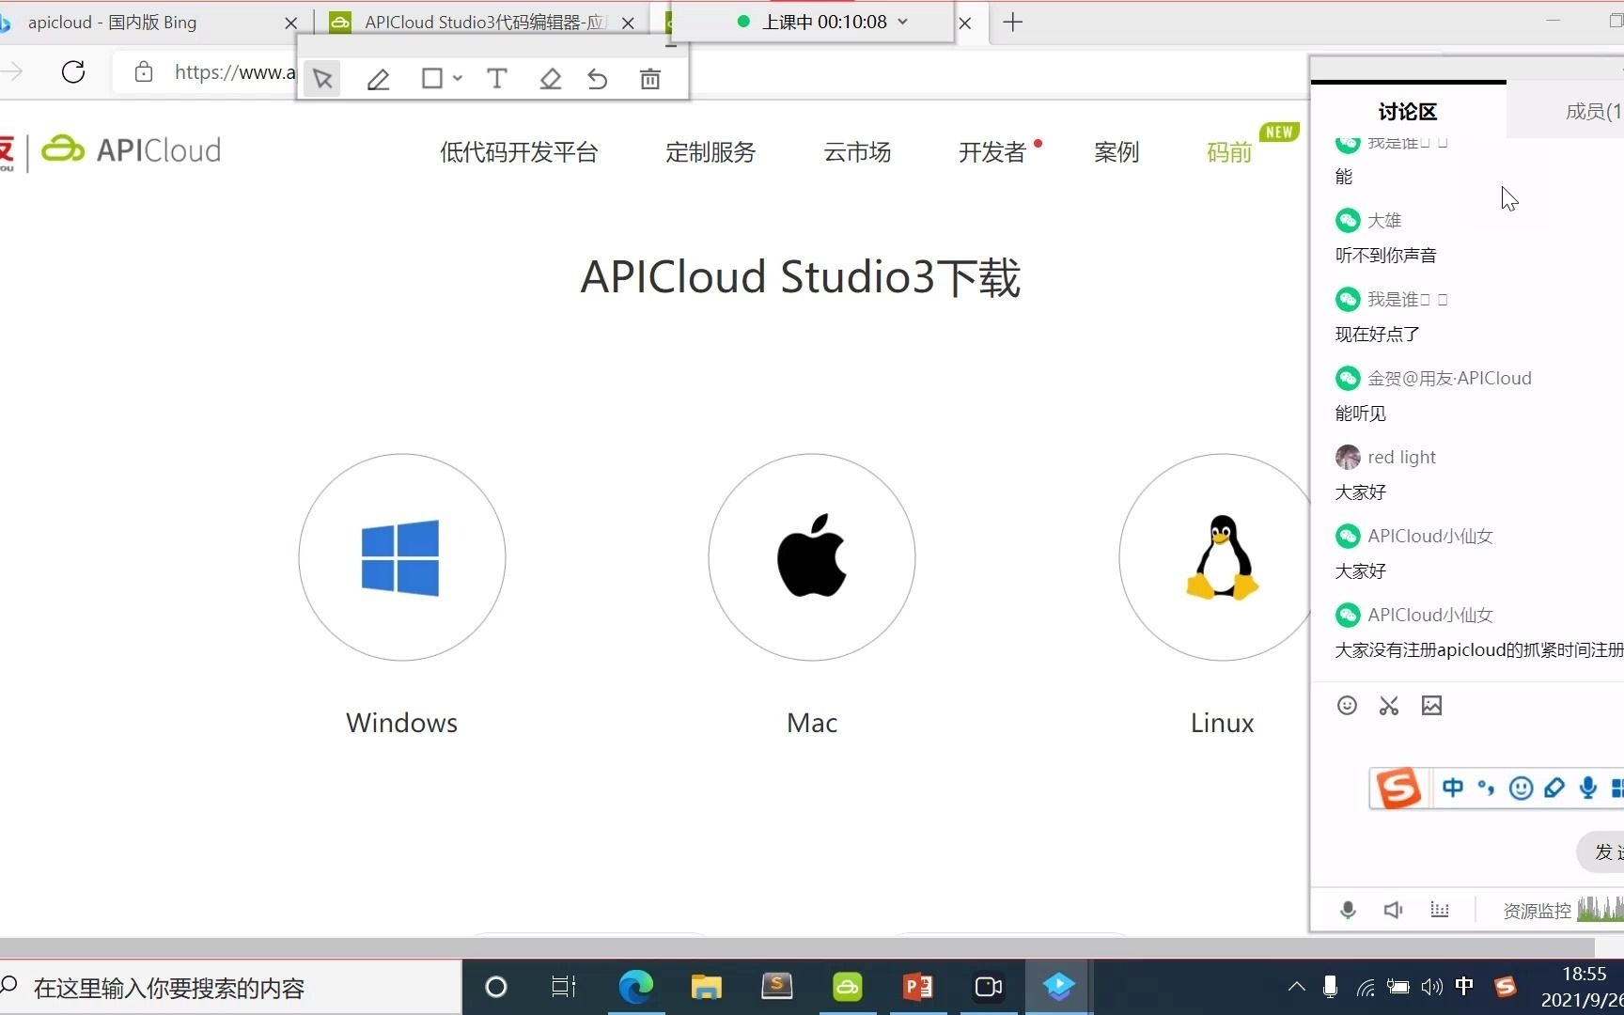The height and width of the screenshot is (1015, 1624).
Task: Open Sogou emoji panel
Action: [1521, 788]
